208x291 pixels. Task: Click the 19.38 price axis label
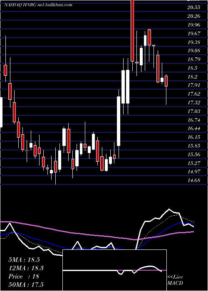[x=194, y=42]
